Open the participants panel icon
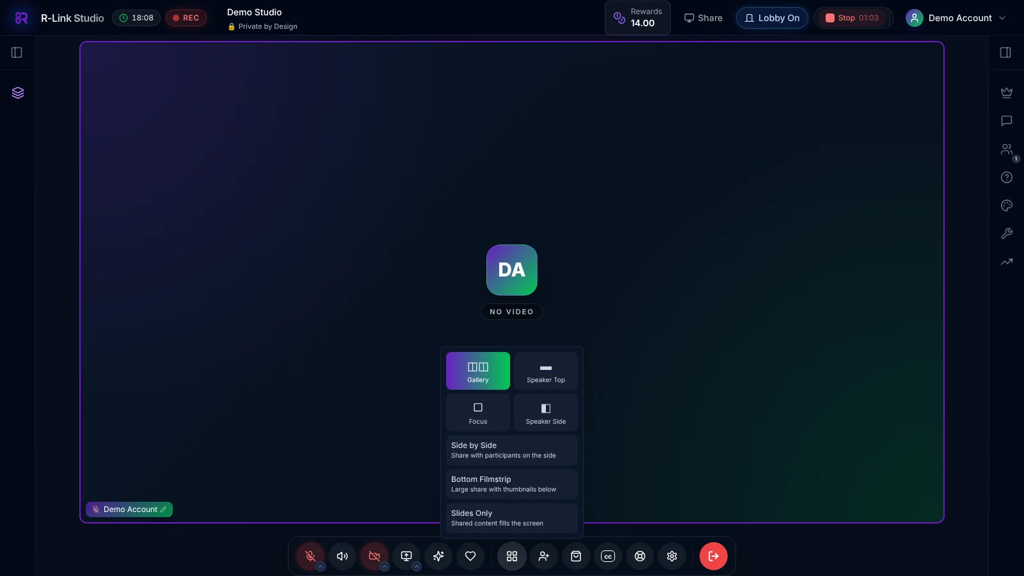The height and width of the screenshot is (576, 1024). coord(1007,149)
